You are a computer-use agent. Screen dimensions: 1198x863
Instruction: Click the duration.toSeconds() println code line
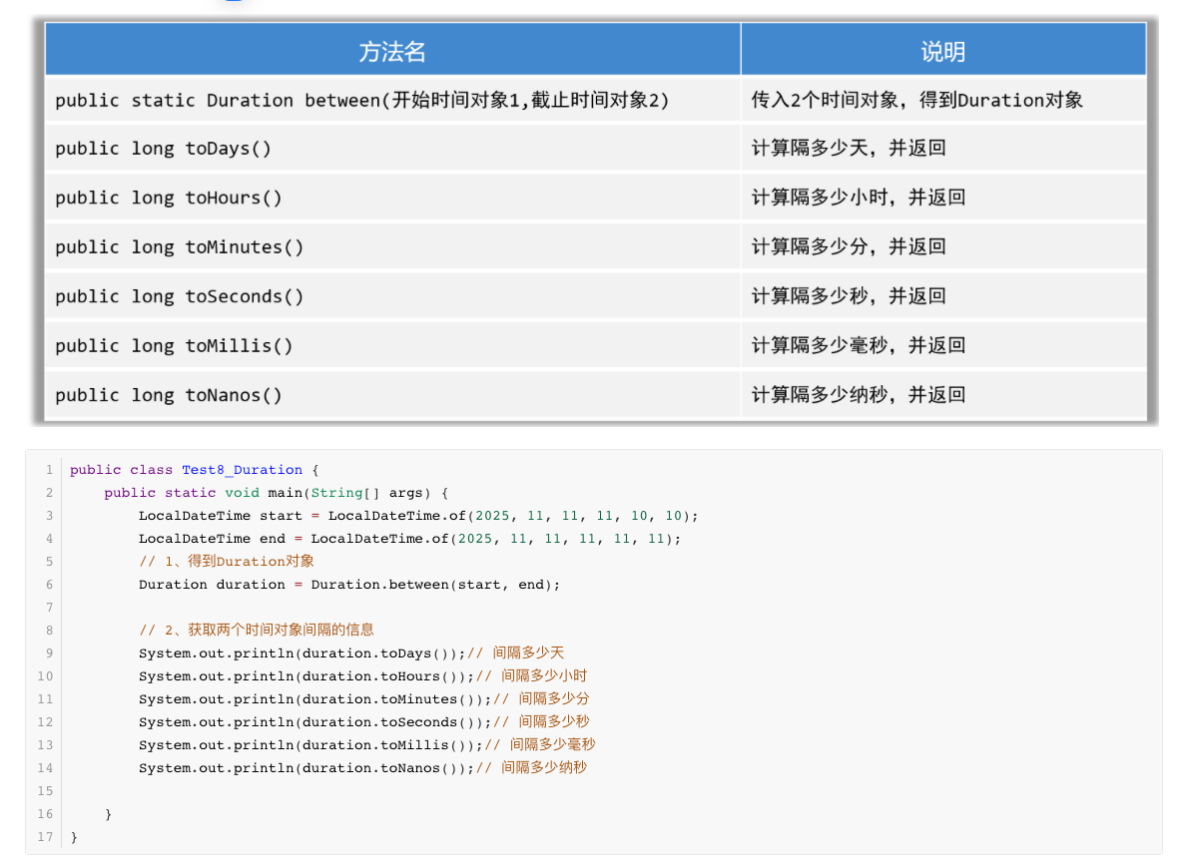click(x=314, y=722)
